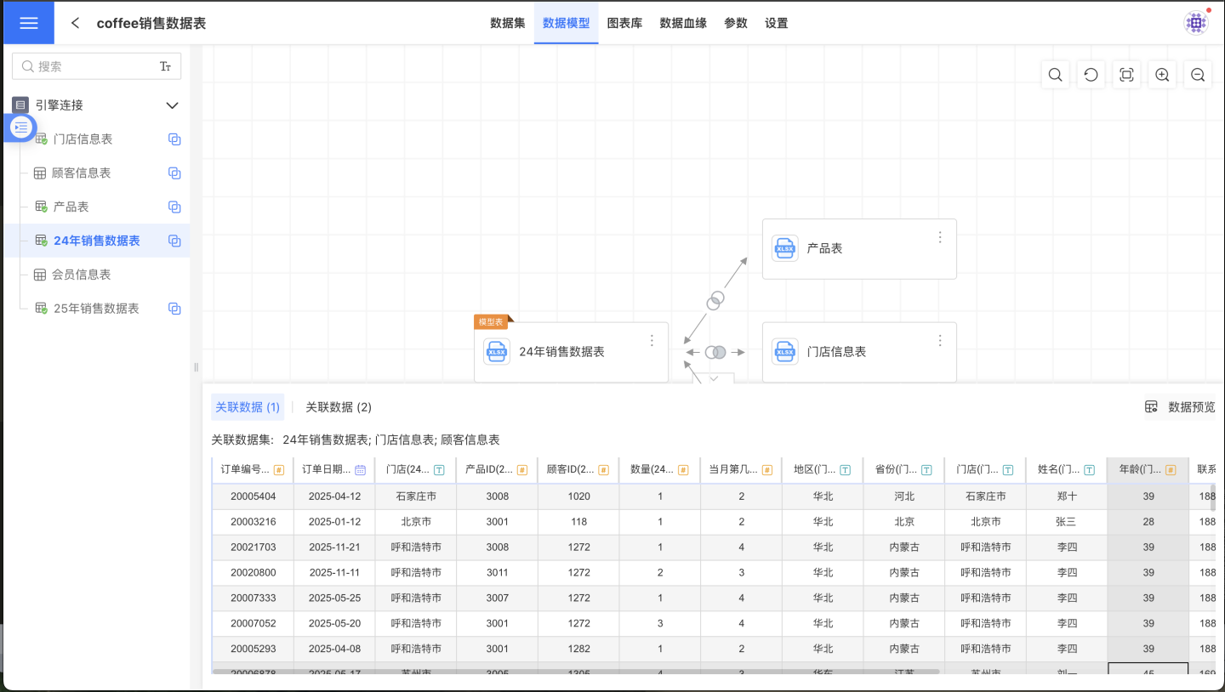The width and height of the screenshot is (1225, 692).
Task: Click the back arrow beside coffee销售数据表
Action: 76,23
